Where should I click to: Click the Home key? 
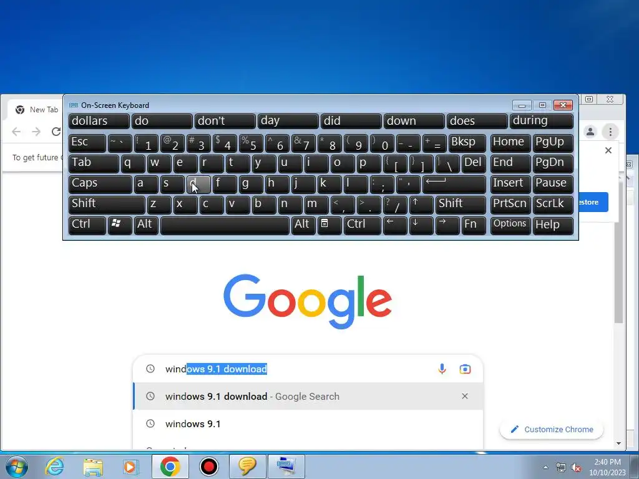tap(510, 143)
